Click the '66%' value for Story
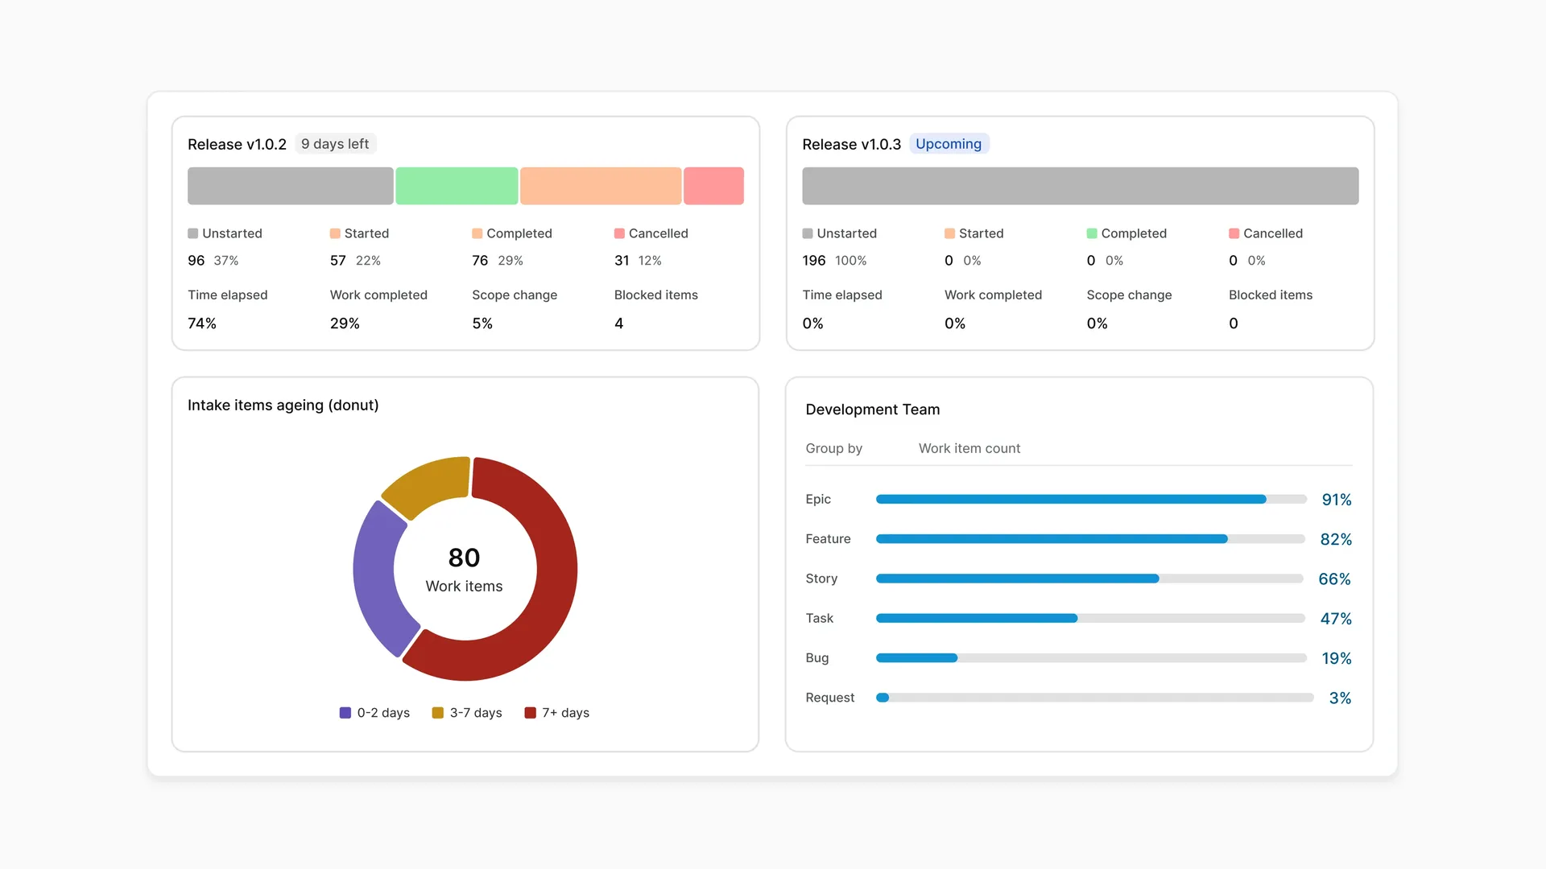The image size is (1546, 869). (1334, 579)
